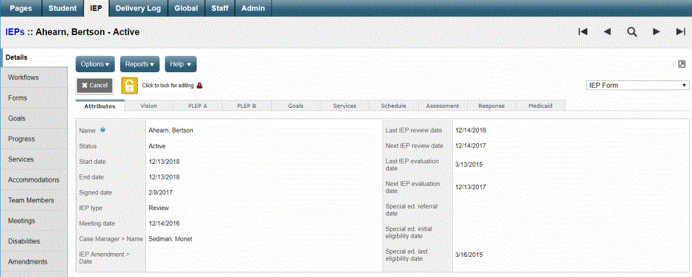Image resolution: width=692 pixels, height=277 pixels.
Task: Click the pop-out expand window icon
Action: (682, 64)
